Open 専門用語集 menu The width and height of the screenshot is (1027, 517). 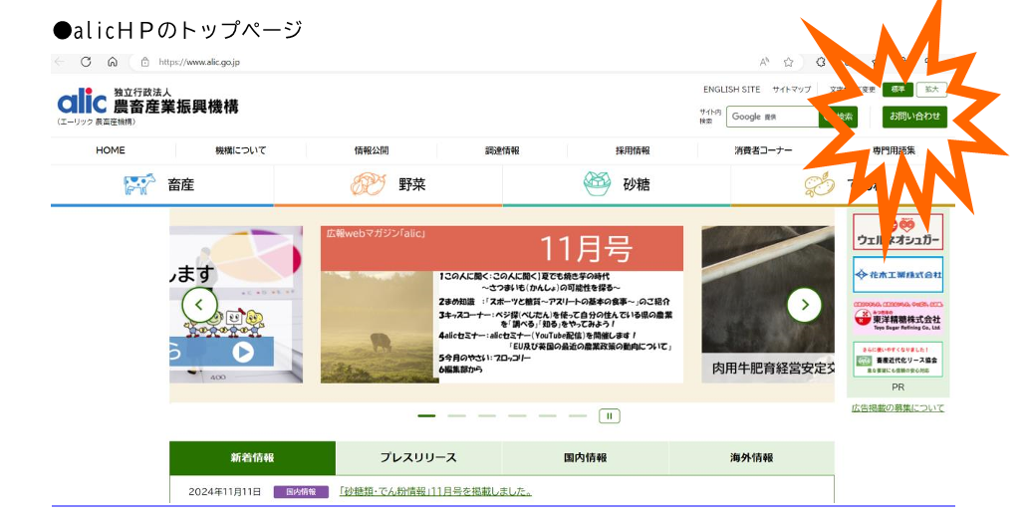point(894,150)
